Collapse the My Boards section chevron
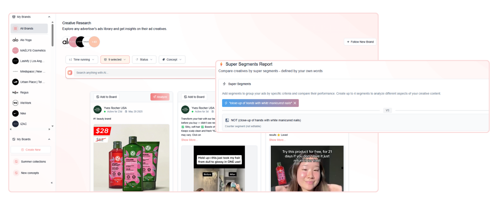The image size is (498, 205). pos(49,139)
